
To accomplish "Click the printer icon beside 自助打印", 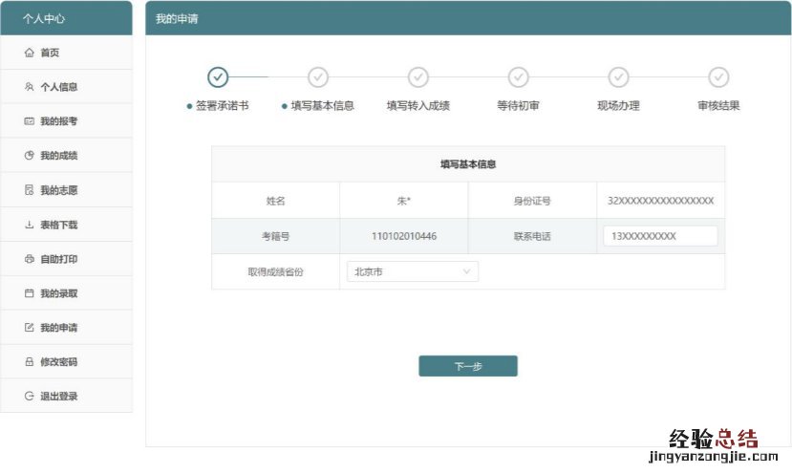I will (x=29, y=259).
